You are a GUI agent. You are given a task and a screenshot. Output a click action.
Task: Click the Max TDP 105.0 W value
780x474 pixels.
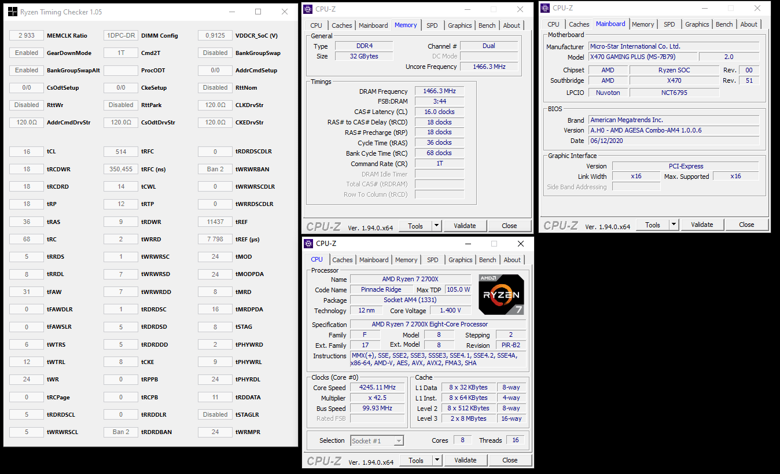458,290
